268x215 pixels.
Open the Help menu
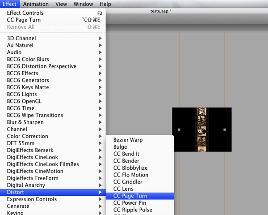click(105, 4)
